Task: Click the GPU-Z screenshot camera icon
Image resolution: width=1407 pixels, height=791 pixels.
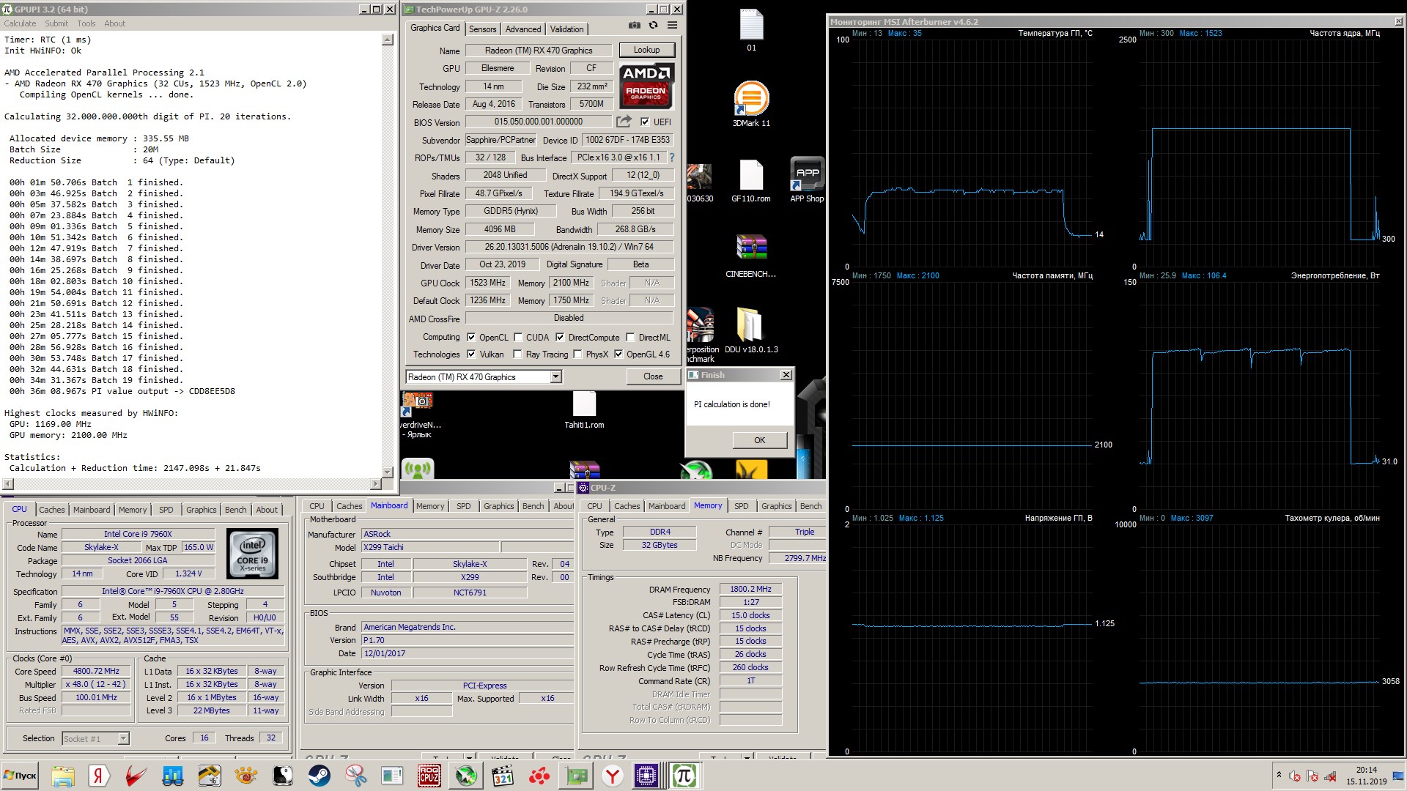Action: (x=635, y=26)
